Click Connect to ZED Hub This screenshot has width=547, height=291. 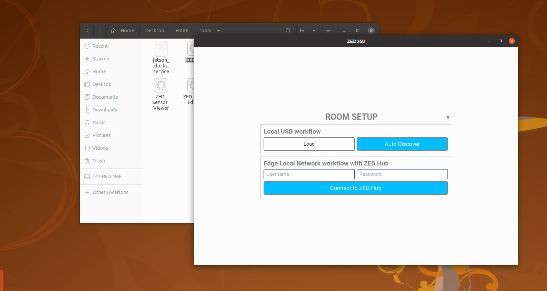pos(356,188)
